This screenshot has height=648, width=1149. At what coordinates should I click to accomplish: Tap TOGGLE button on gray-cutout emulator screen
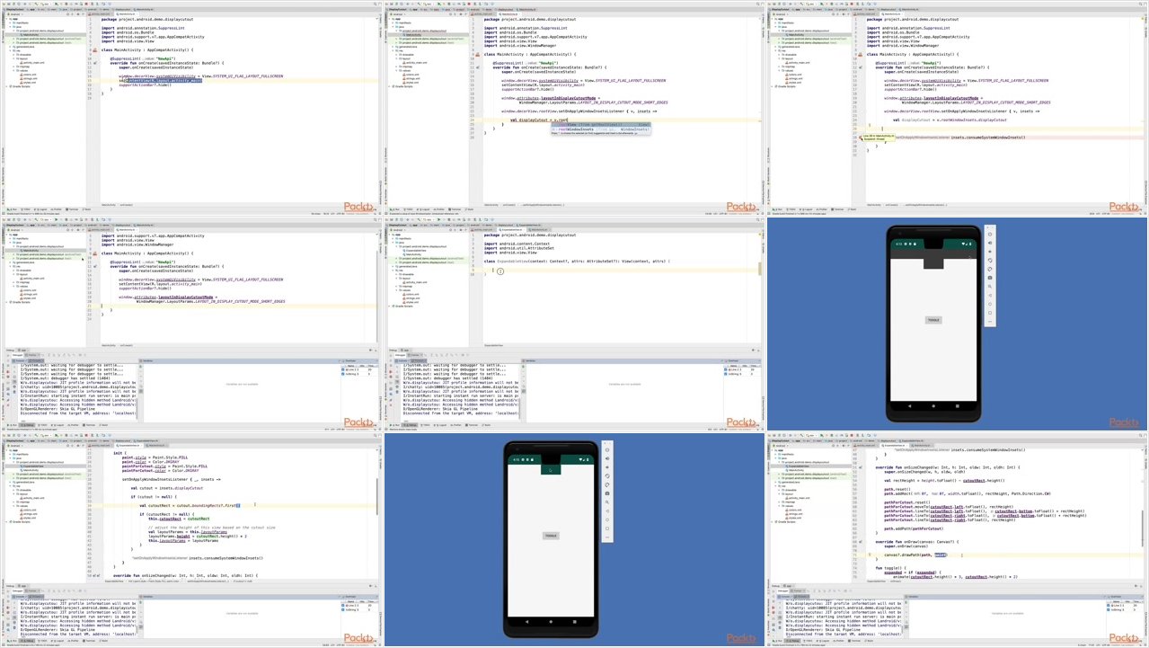[x=933, y=320]
